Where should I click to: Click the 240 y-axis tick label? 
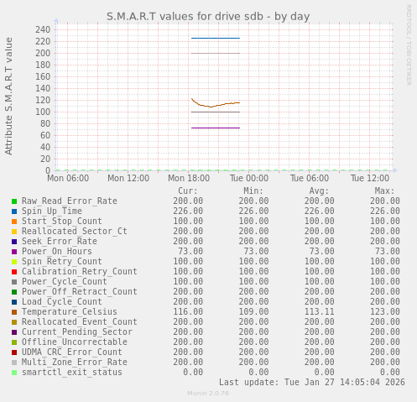click(x=43, y=29)
